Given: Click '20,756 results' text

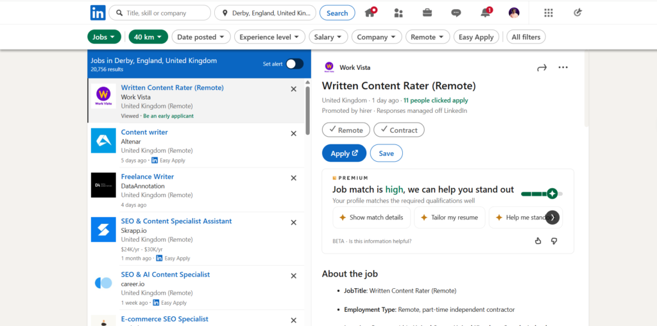Looking at the screenshot, I should pos(107,69).
